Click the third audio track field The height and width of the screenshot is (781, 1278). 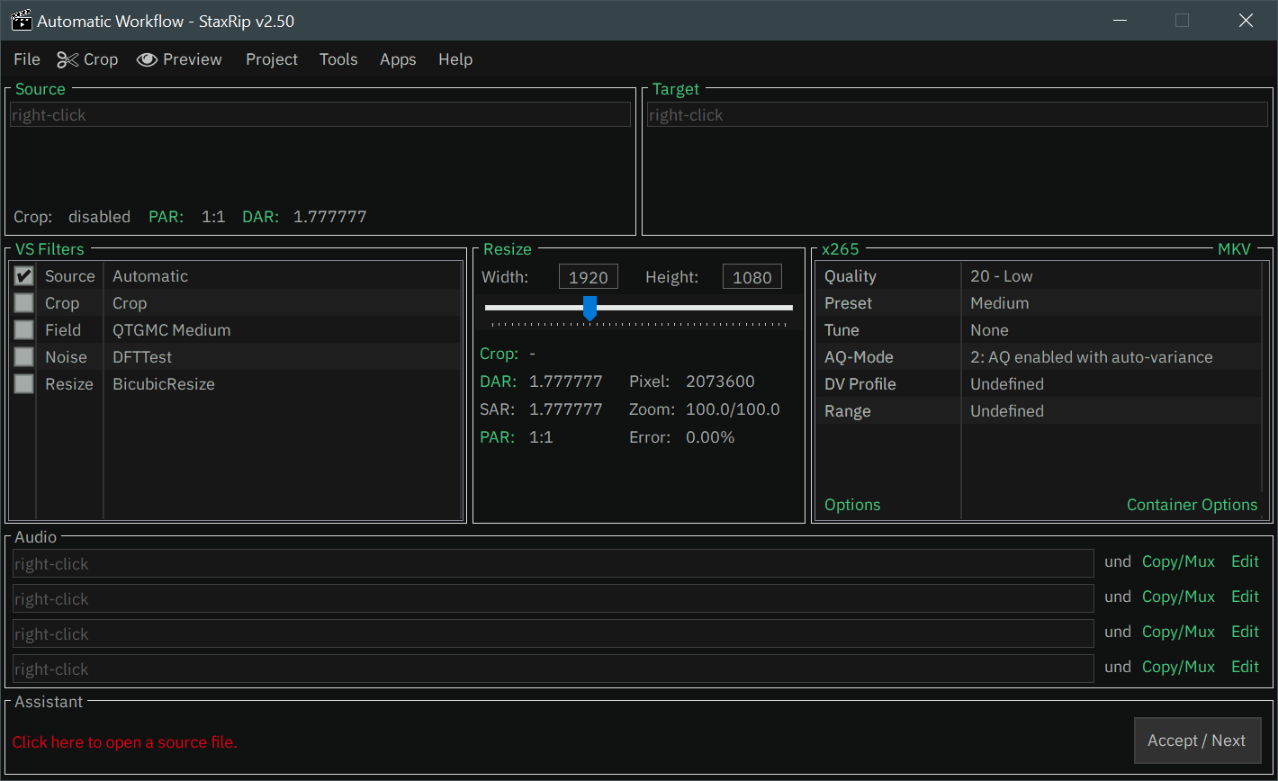click(x=553, y=633)
